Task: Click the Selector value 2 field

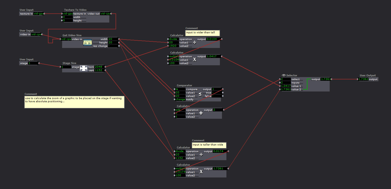Action: pos(286,89)
